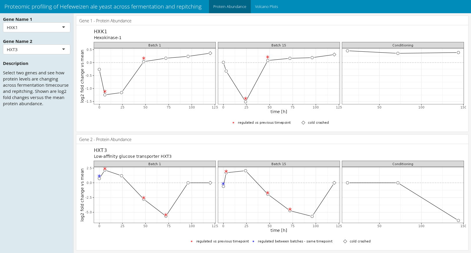Click the Batch 1 facet header in HXT3 plot
The height and width of the screenshot is (253, 471).
tap(155, 164)
